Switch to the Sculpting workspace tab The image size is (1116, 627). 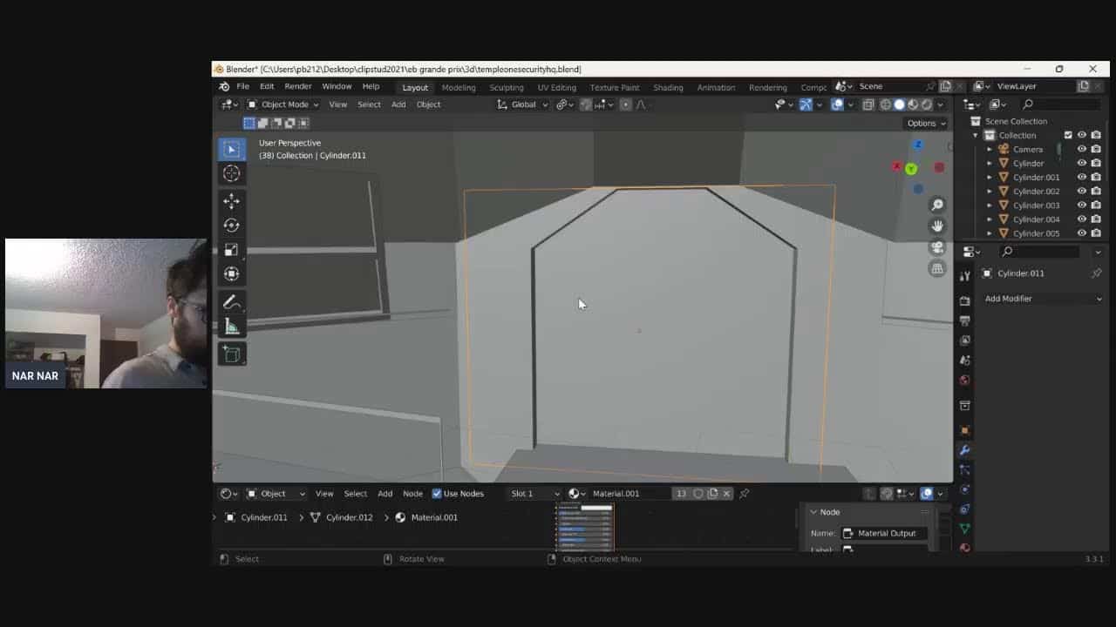[506, 87]
